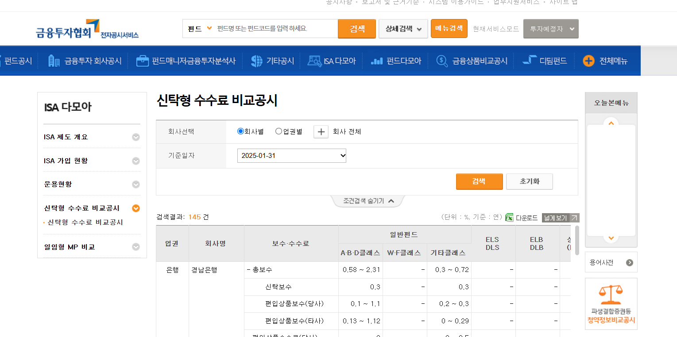Click the 오늘본메뉴 panel header
Viewport: 677px width, 337px height.
pyautogui.click(x=611, y=103)
